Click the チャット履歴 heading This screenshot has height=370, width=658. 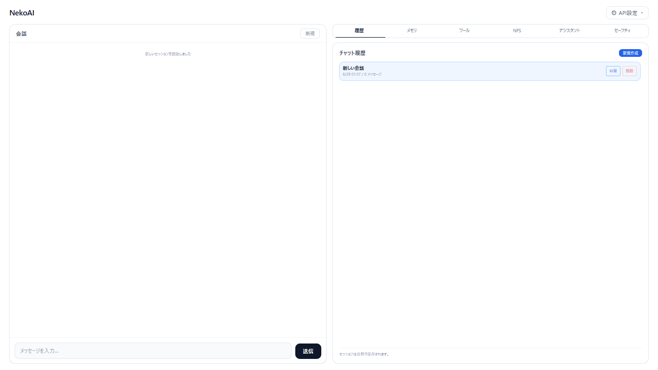(352, 53)
